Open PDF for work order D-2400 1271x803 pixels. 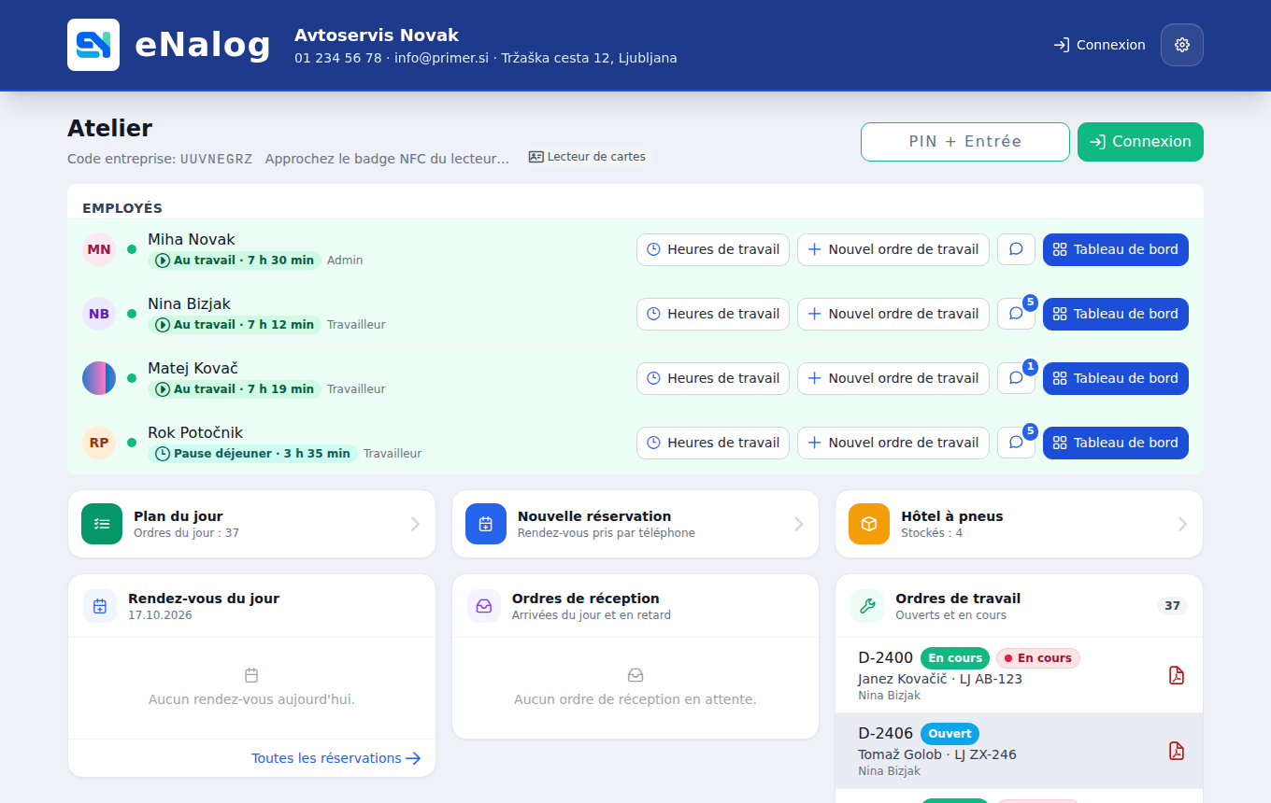click(x=1177, y=675)
